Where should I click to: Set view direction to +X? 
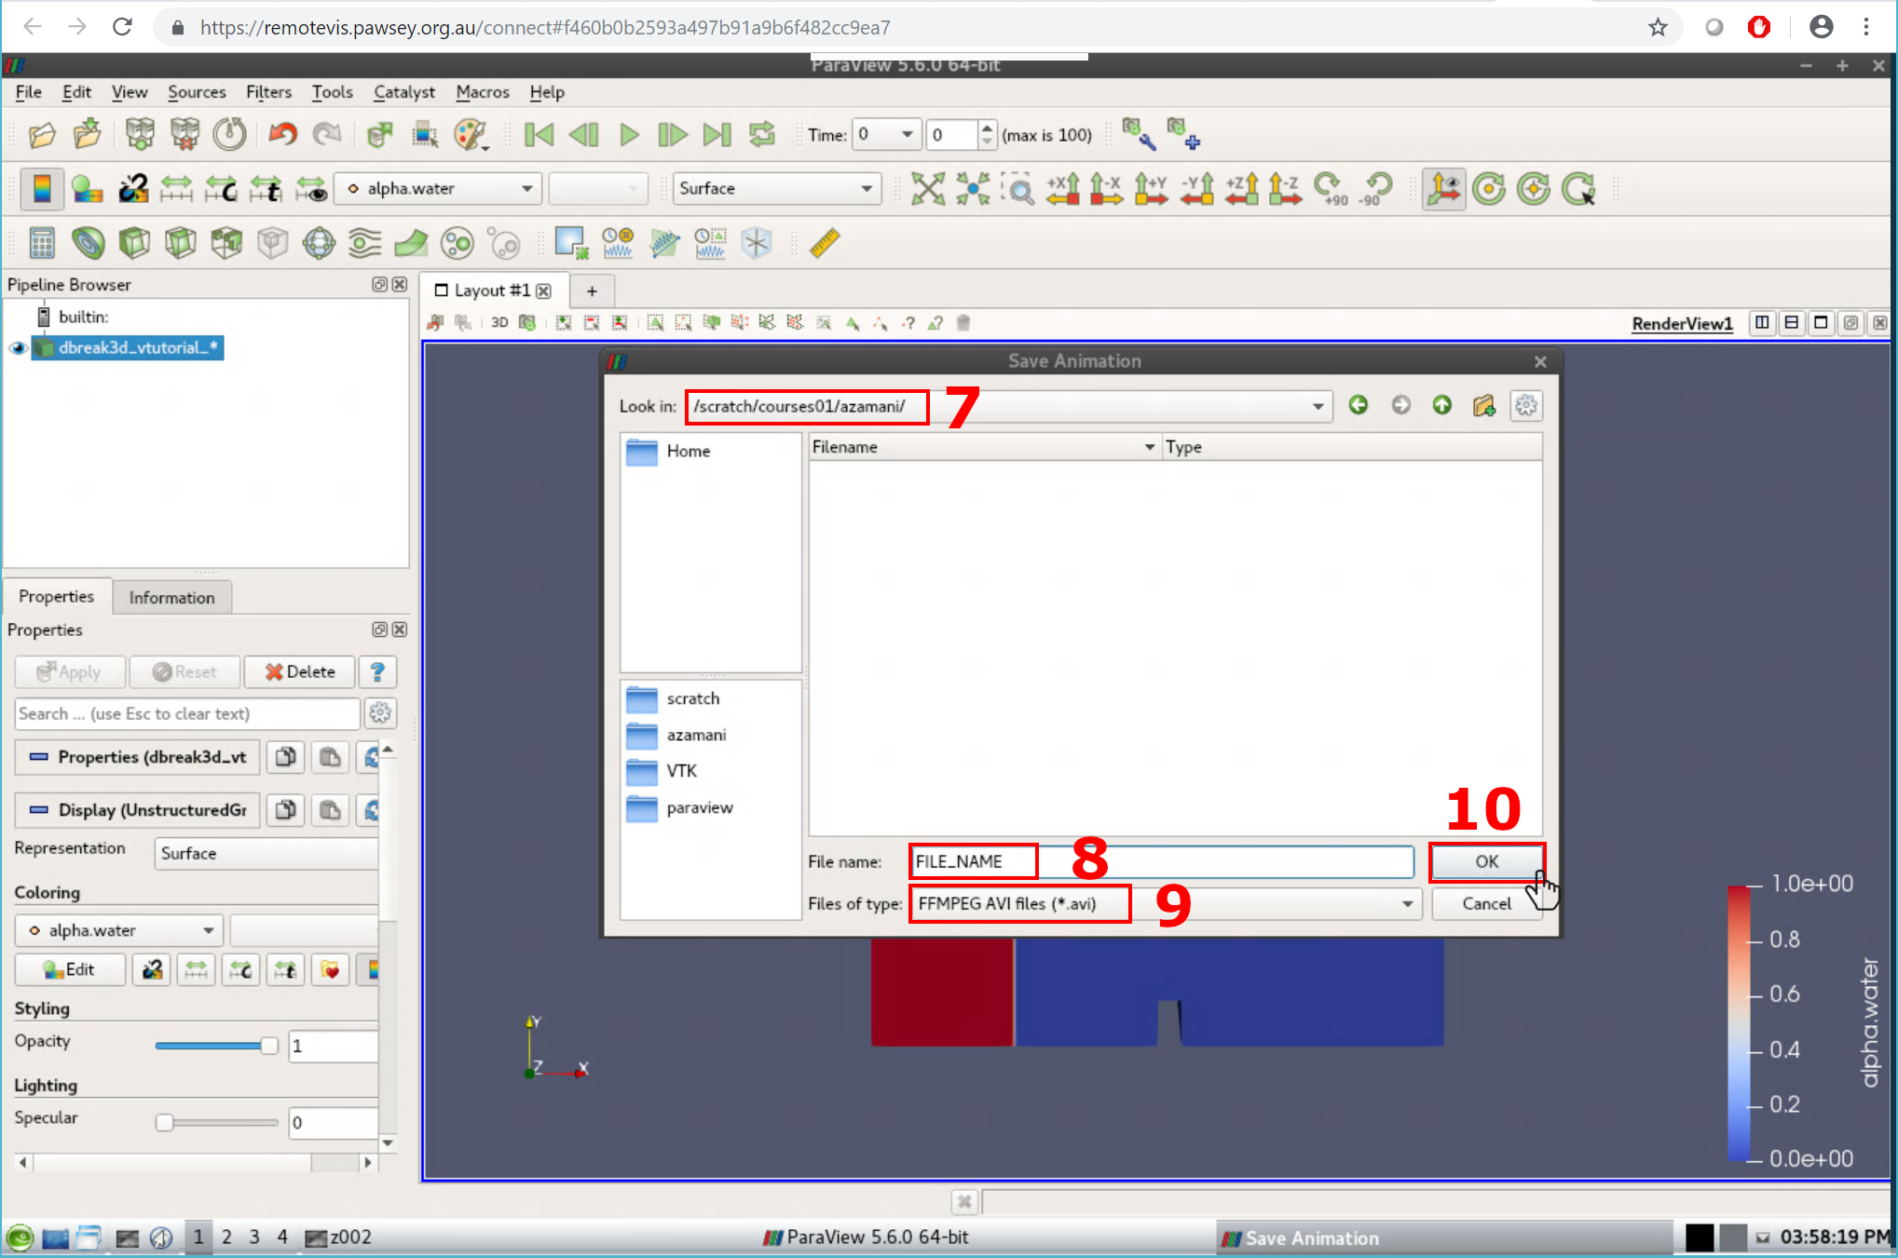coord(1063,189)
